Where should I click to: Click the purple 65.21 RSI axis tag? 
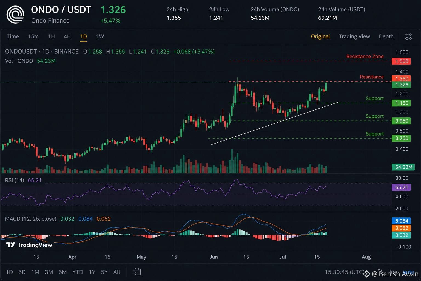pyautogui.click(x=401, y=187)
